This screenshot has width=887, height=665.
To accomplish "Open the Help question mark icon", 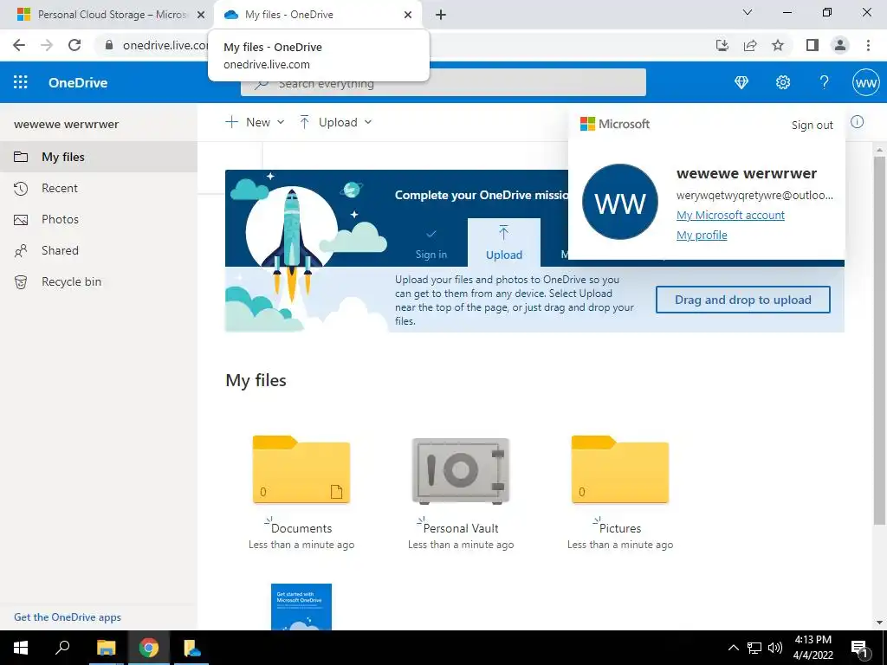I will [825, 82].
